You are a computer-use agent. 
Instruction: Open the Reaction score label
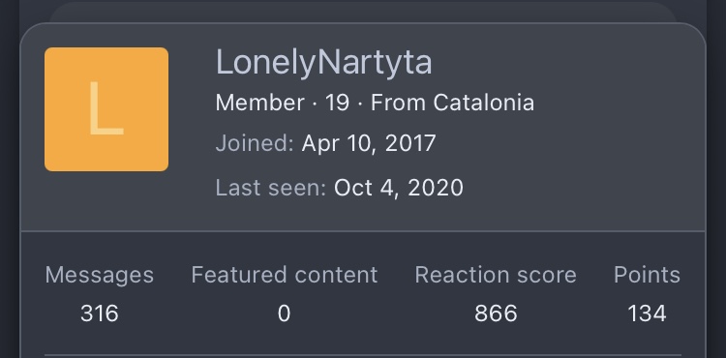coord(496,275)
